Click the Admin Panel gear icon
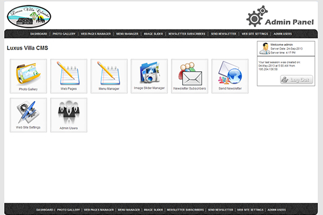Viewport: 323px width, 215px height. [x=257, y=16]
